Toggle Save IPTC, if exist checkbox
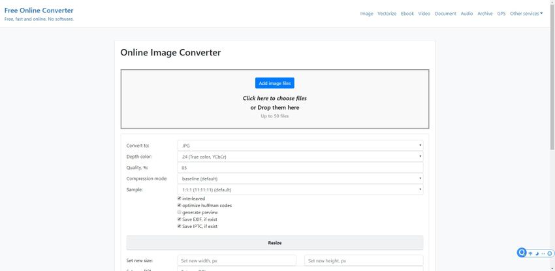The height and width of the screenshot is (271, 555). coord(180,227)
